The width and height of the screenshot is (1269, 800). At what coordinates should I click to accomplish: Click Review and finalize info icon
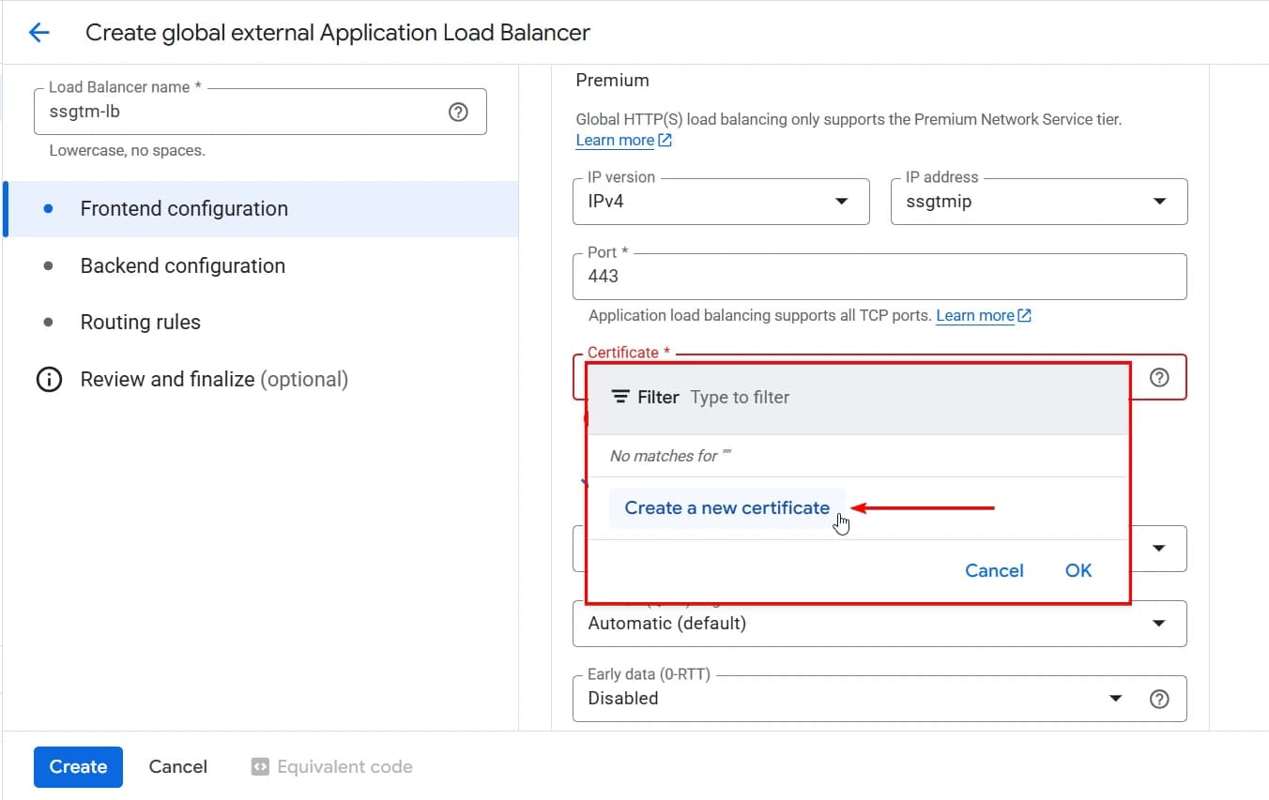48,380
